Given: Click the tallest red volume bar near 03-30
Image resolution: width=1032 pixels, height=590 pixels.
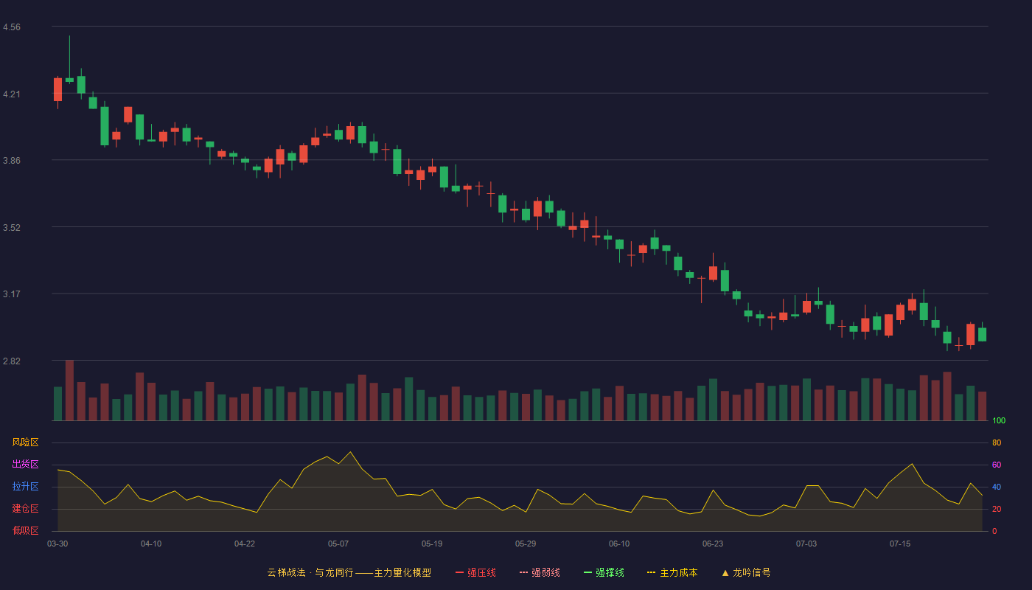Looking at the screenshot, I should [69, 390].
